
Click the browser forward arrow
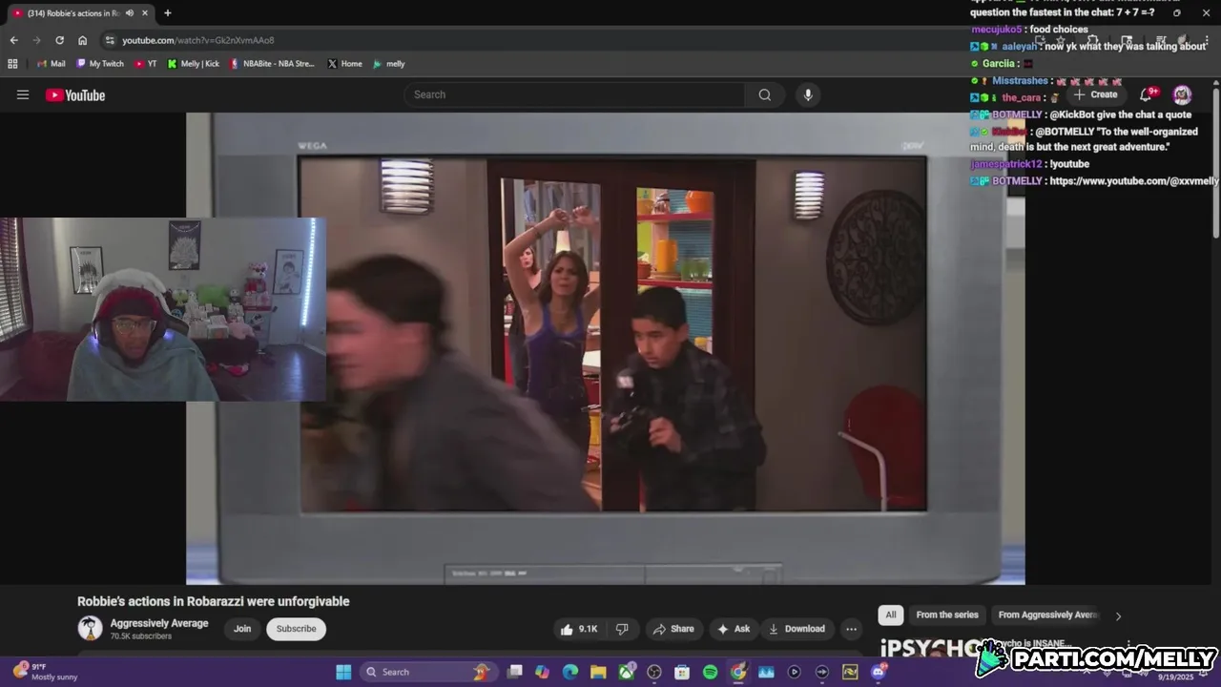click(x=36, y=40)
